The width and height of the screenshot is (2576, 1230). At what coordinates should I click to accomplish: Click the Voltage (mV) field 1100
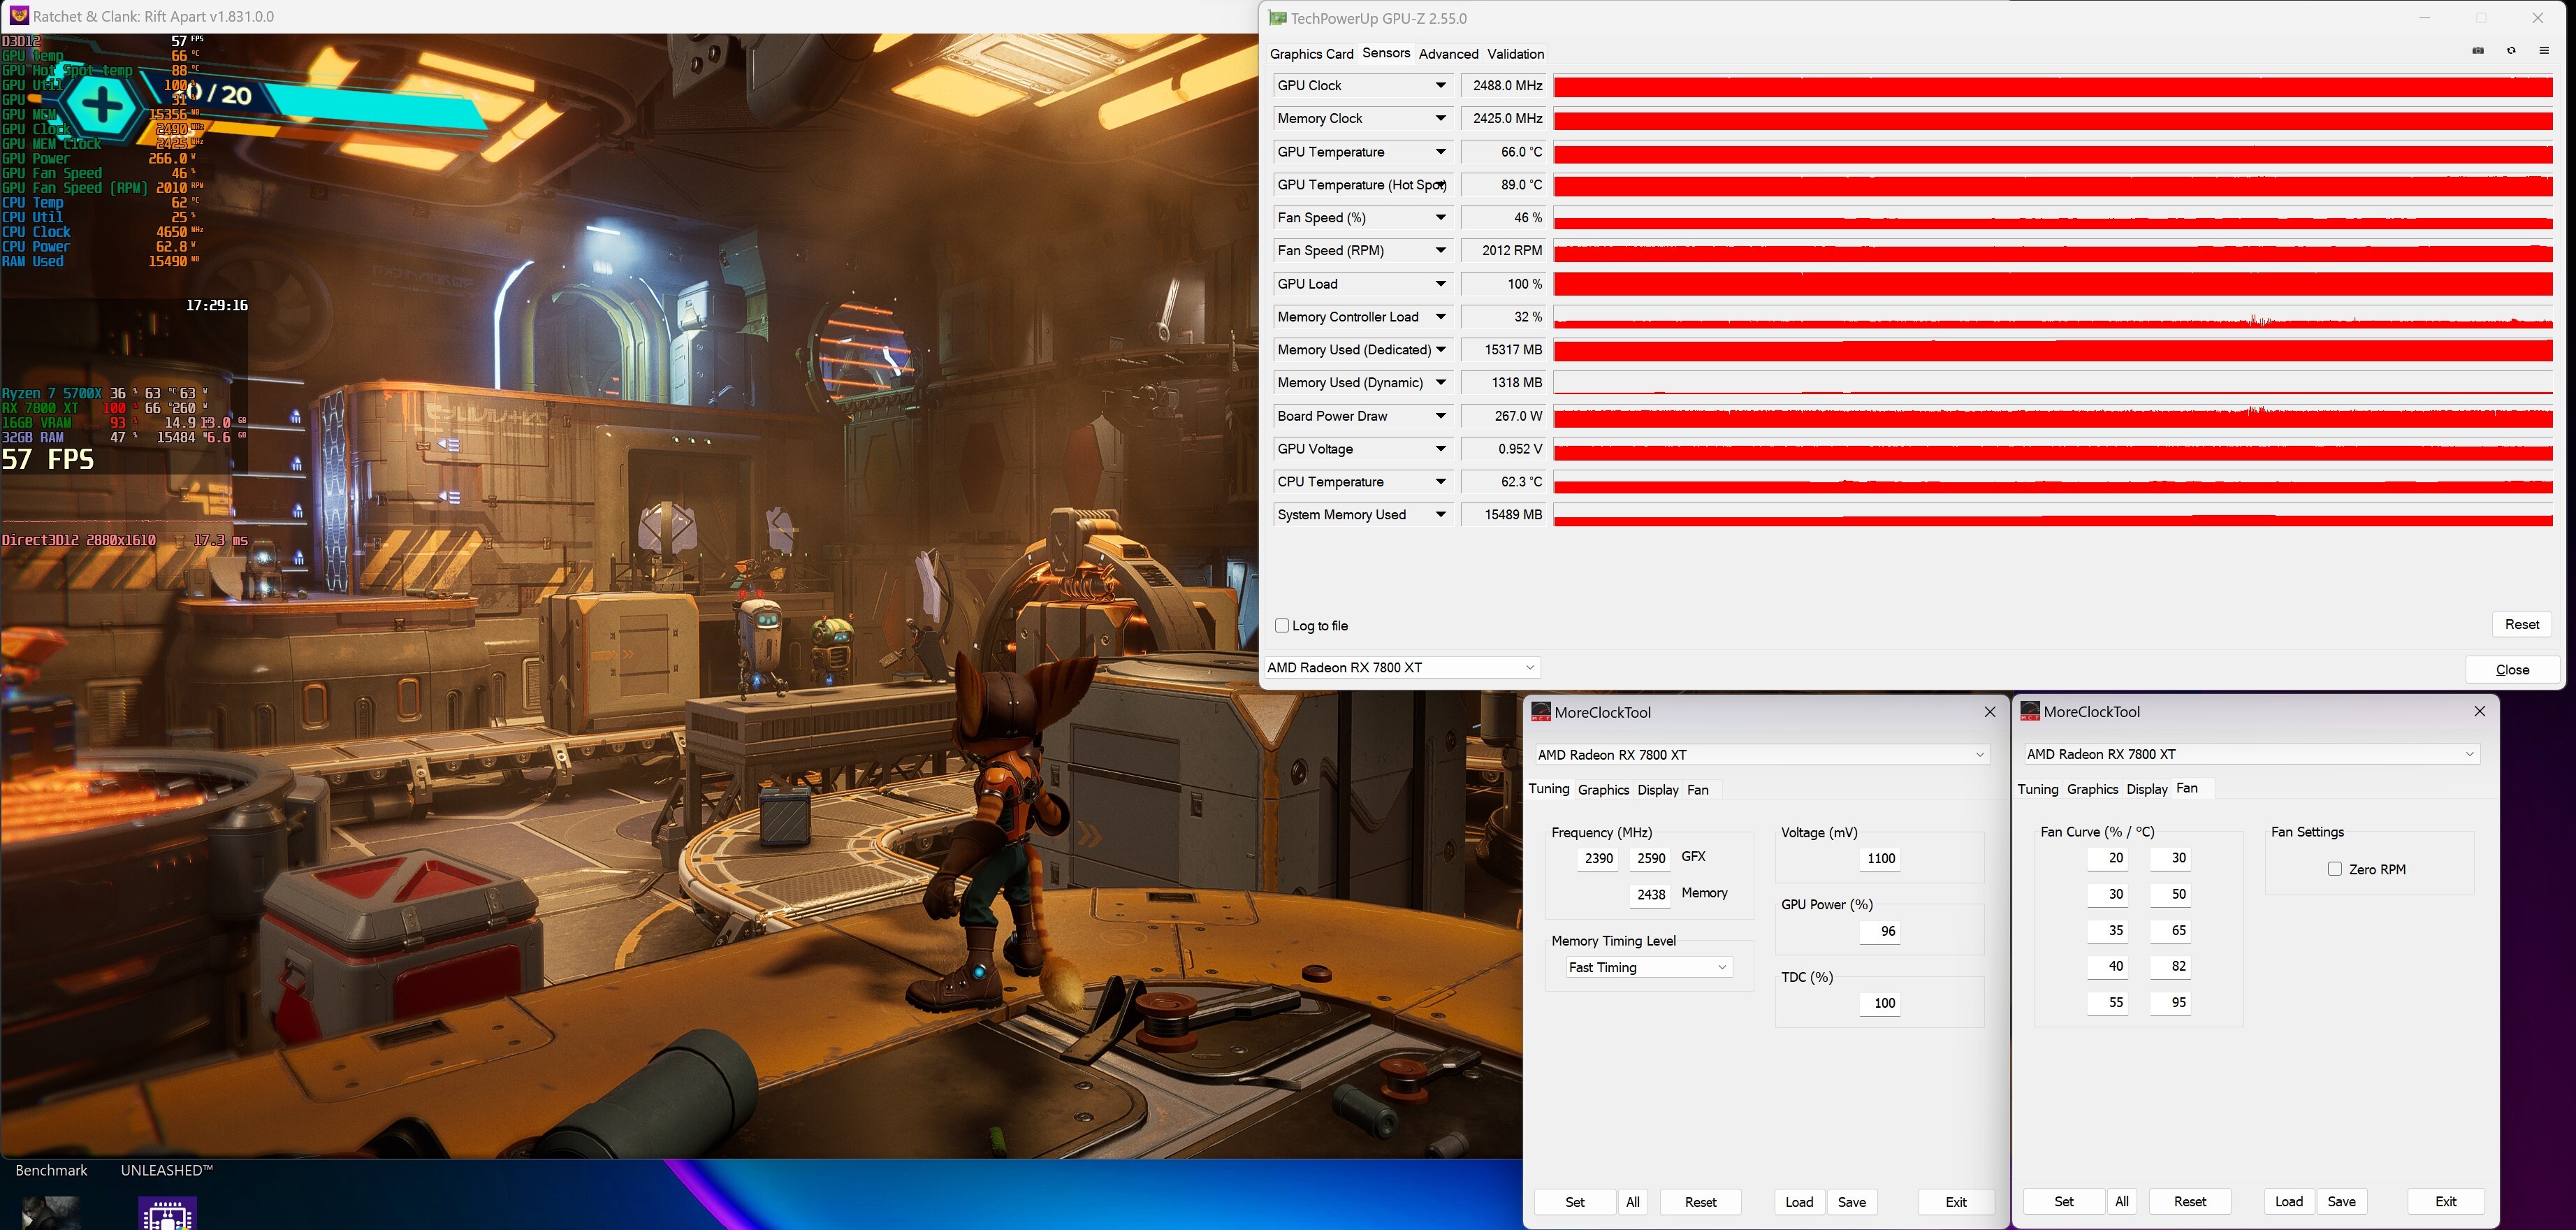(1880, 859)
